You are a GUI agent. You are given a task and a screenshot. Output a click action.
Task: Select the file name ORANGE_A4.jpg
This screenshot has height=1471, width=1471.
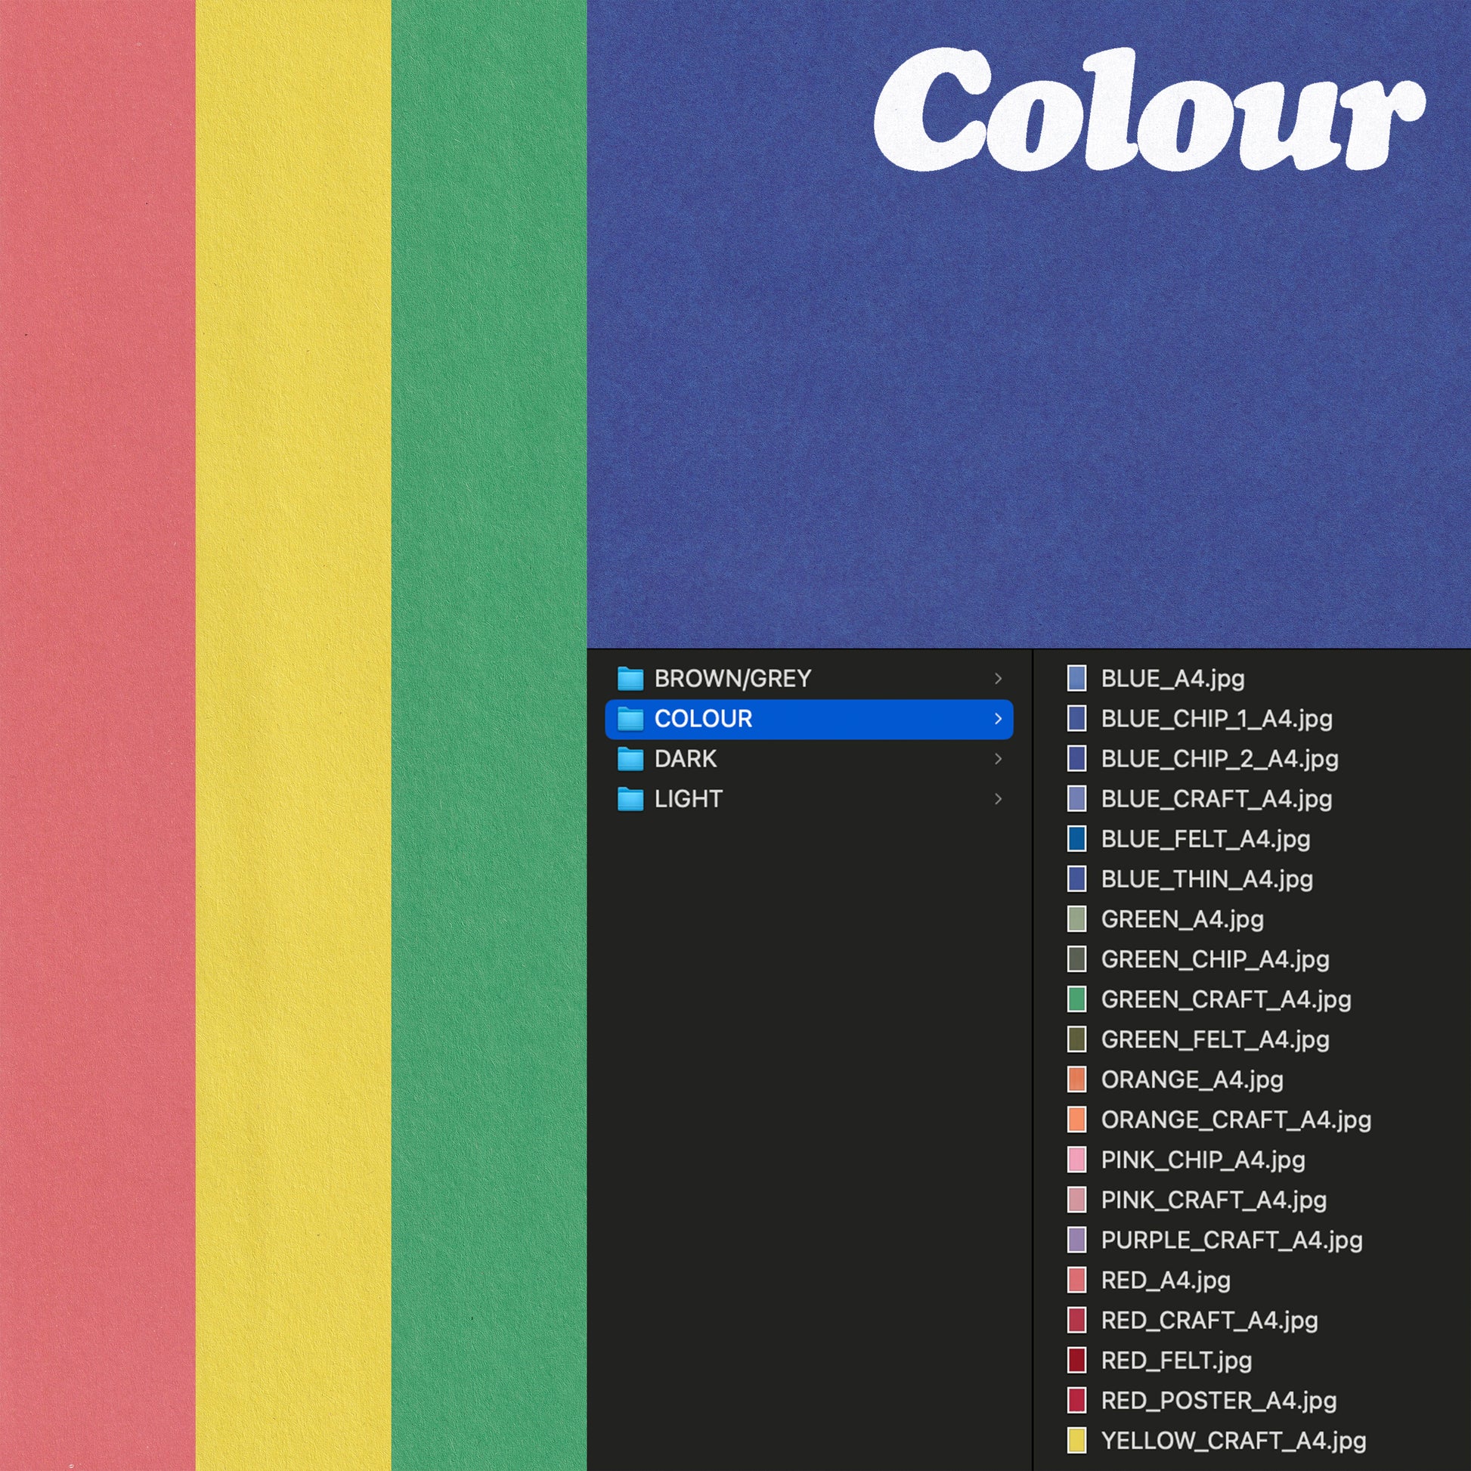(x=1192, y=1079)
